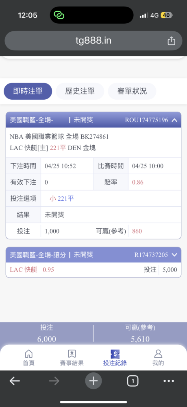
Task: Tap the 小 221平 bet option text
Action: [x=62, y=199]
